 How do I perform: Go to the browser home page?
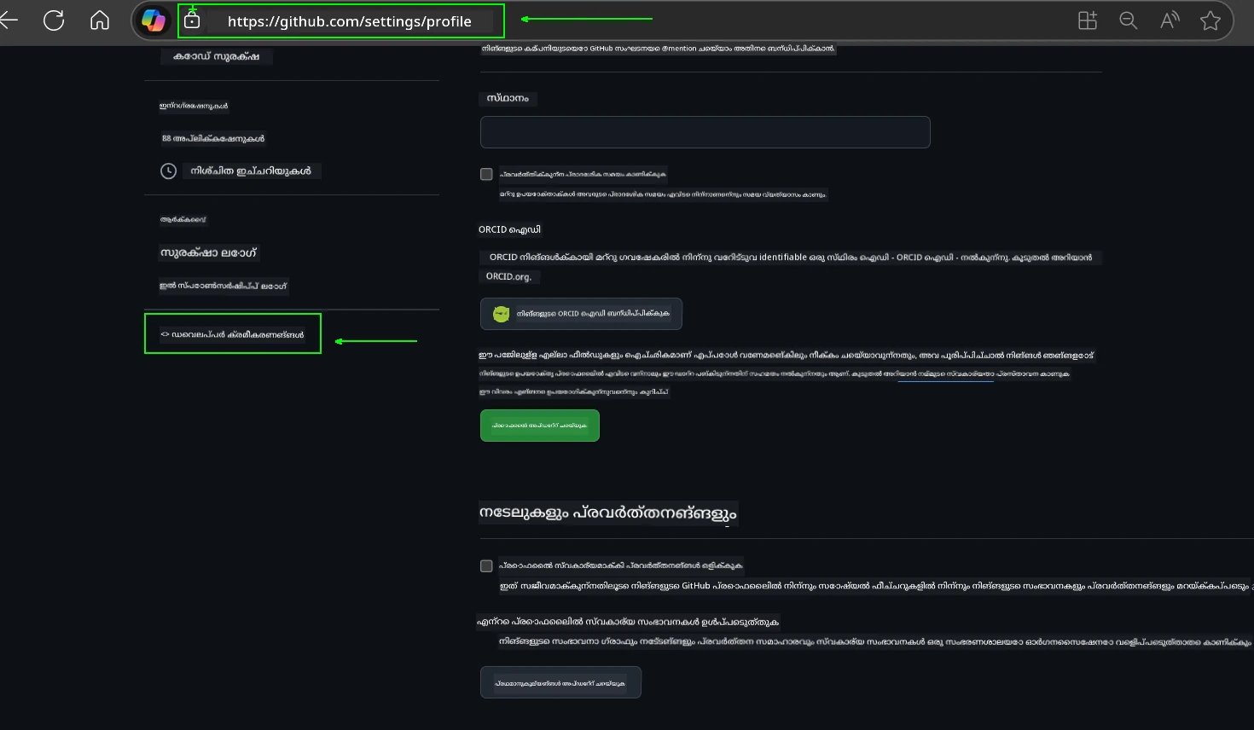(x=99, y=20)
